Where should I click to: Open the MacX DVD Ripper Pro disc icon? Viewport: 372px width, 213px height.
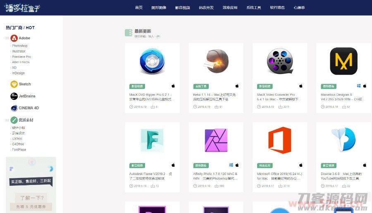tap(152, 61)
